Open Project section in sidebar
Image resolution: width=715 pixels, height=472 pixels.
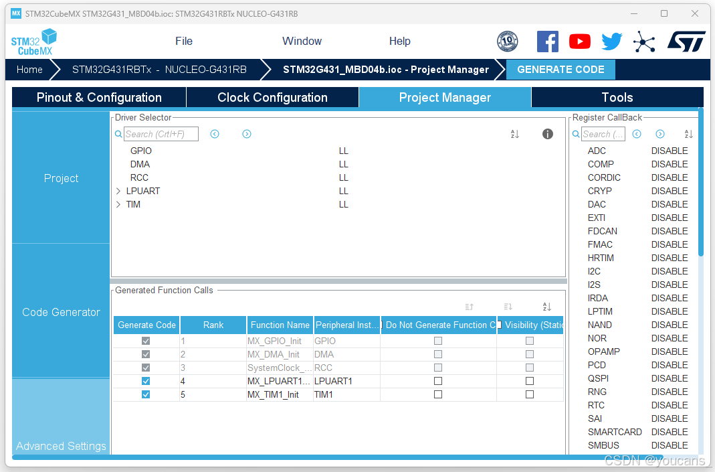click(61, 178)
